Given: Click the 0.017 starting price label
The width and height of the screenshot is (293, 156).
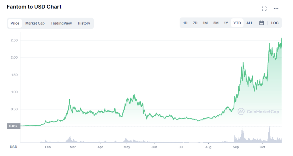Looking at the screenshot, I should (x=13, y=126).
